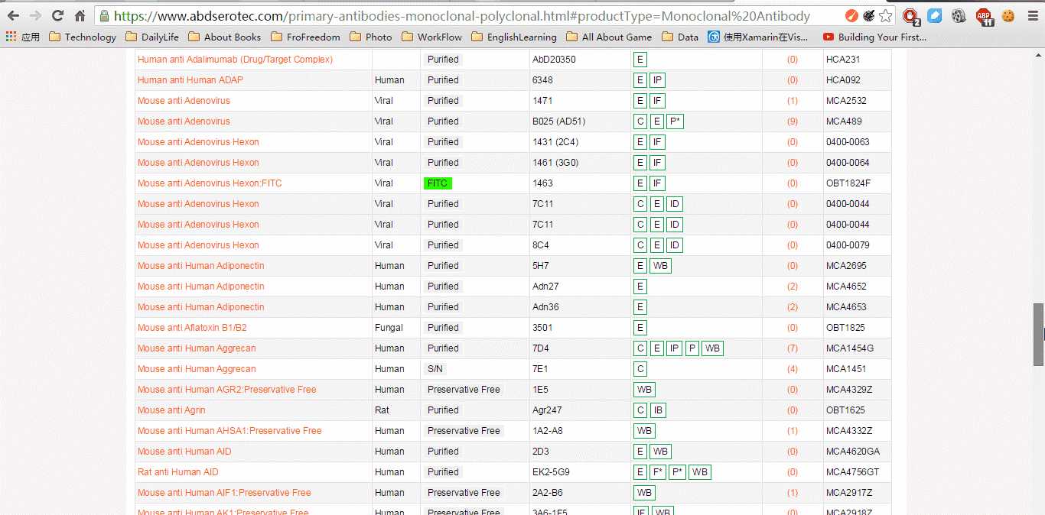The width and height of the screenshot is (1045, 515).
Task: Click the film reel extension icon
Action: [x=959, y=15]
